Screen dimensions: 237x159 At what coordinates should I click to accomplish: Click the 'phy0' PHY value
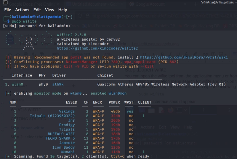[43, 85]
